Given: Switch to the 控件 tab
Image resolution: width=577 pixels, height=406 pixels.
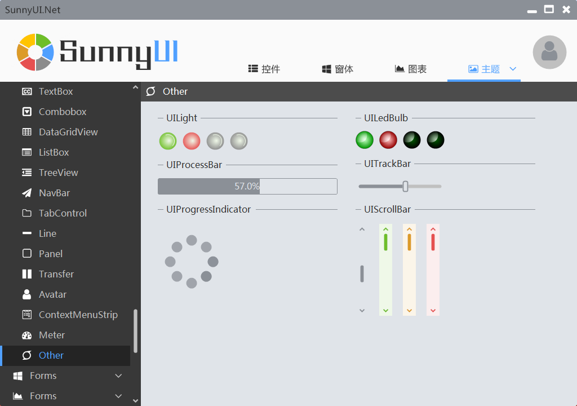Looking at the screenshot, I should pyautogui.click(x=264, y=68).
